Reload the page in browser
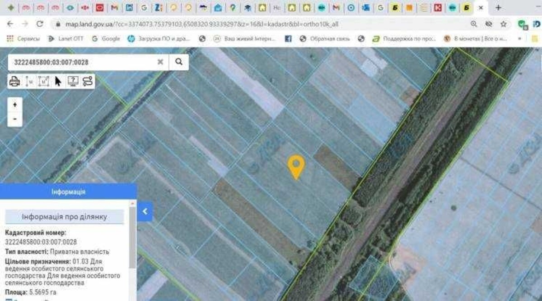 pos(40,24)
